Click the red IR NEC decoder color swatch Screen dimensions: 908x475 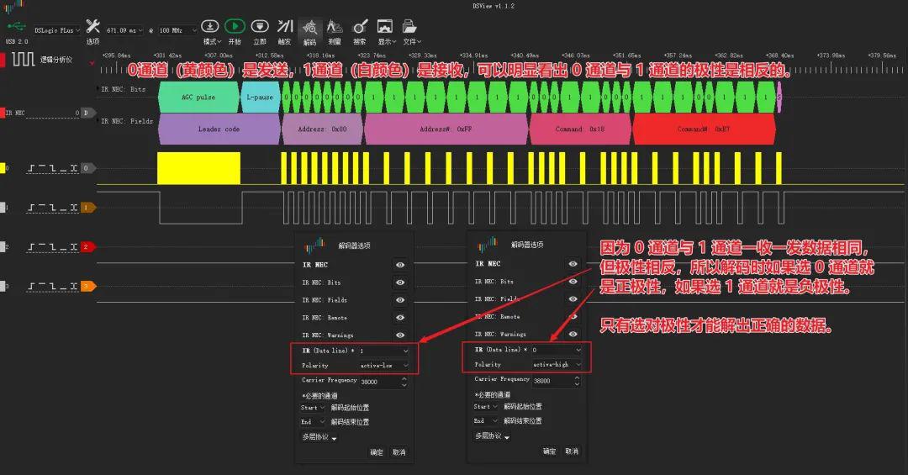(x=3, y=113)
